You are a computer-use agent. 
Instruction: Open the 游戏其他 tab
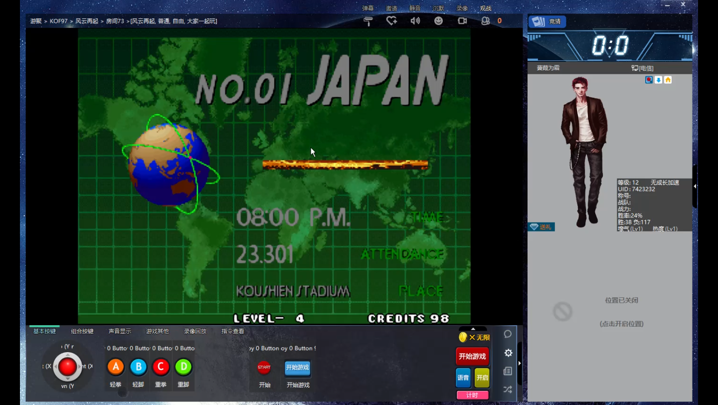click(x=158, y=331)
